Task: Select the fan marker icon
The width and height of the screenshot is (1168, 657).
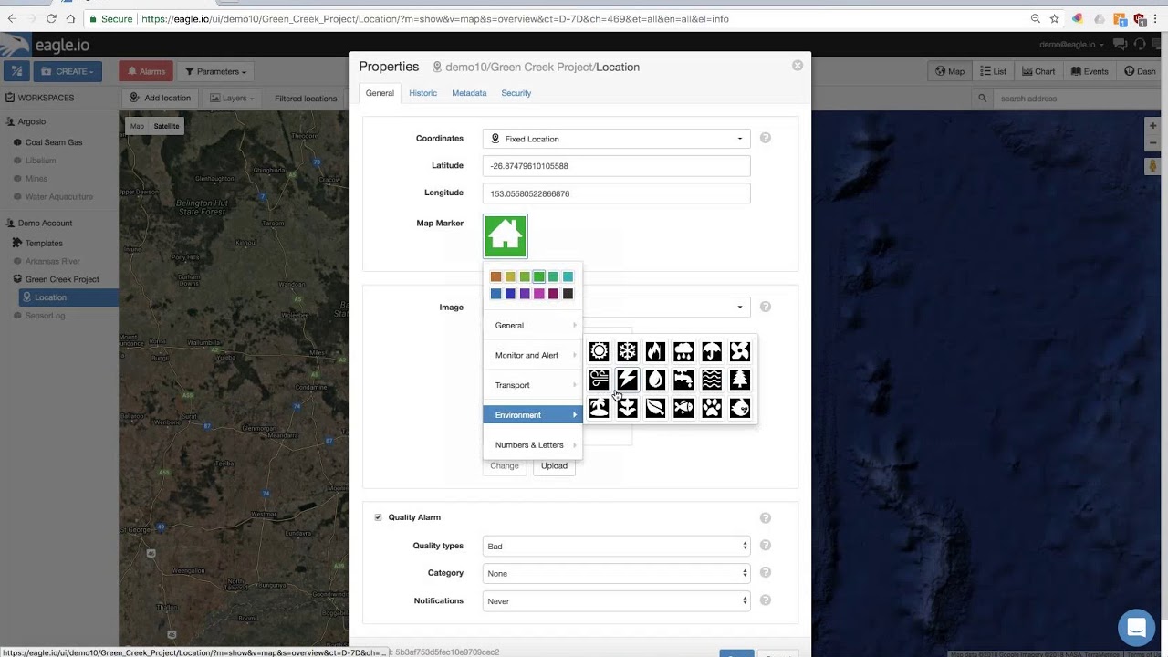Action: coord(740,351)
